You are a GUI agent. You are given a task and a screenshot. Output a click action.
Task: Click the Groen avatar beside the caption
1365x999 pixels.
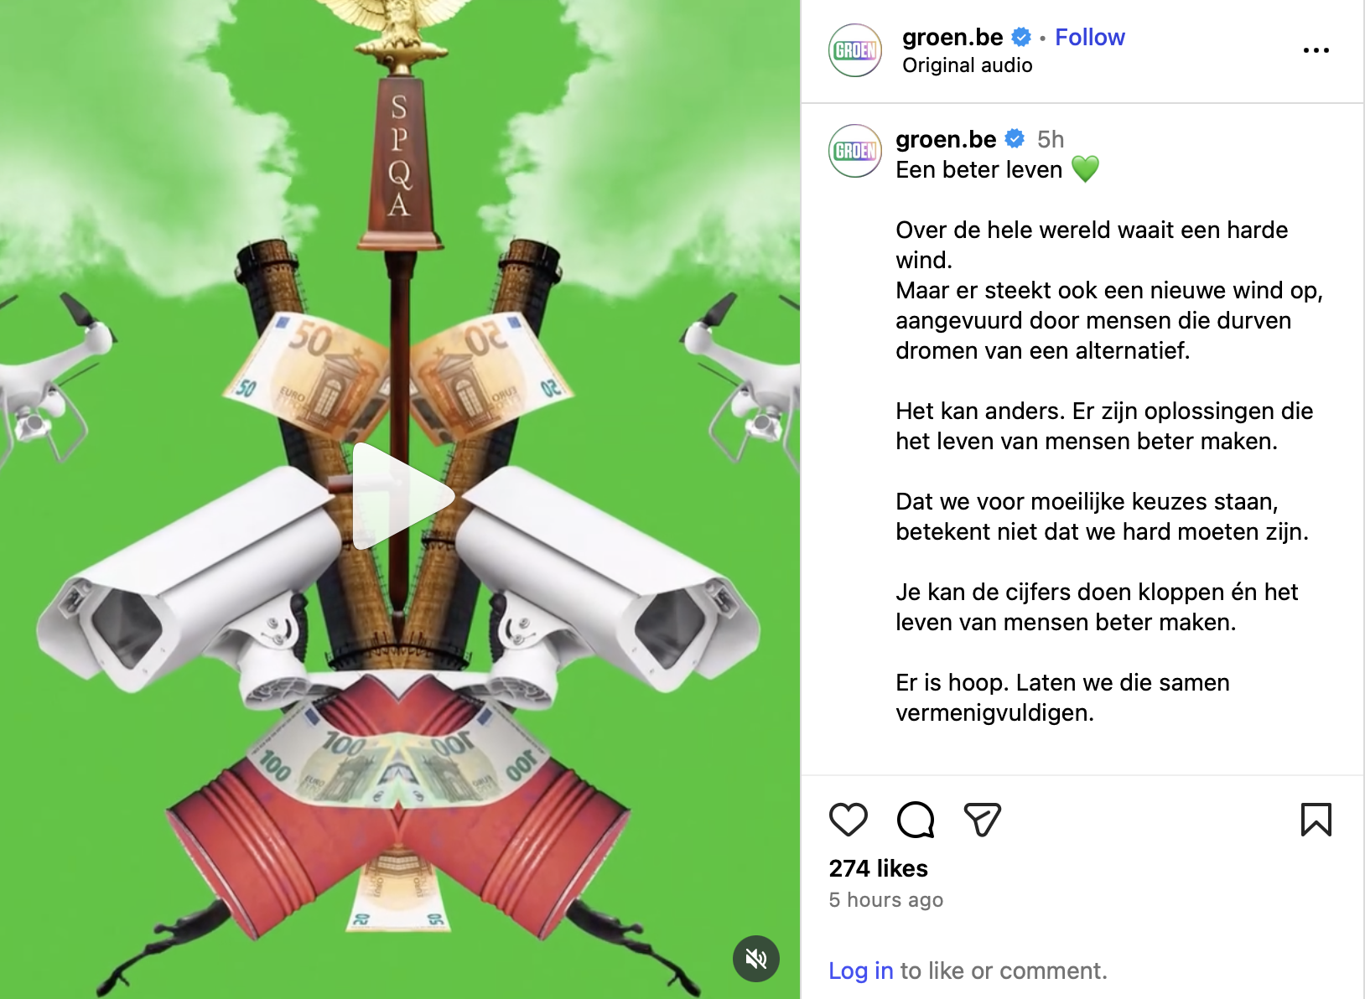[854, 151]
